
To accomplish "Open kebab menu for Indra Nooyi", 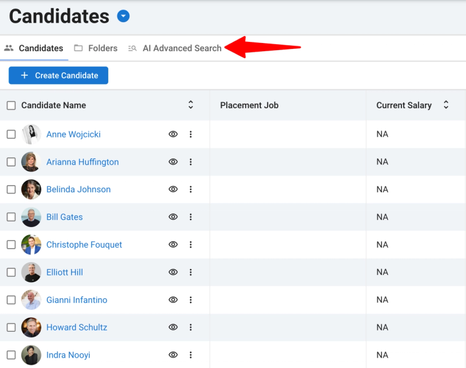I will pyautogui.click(x=190, y=355).
